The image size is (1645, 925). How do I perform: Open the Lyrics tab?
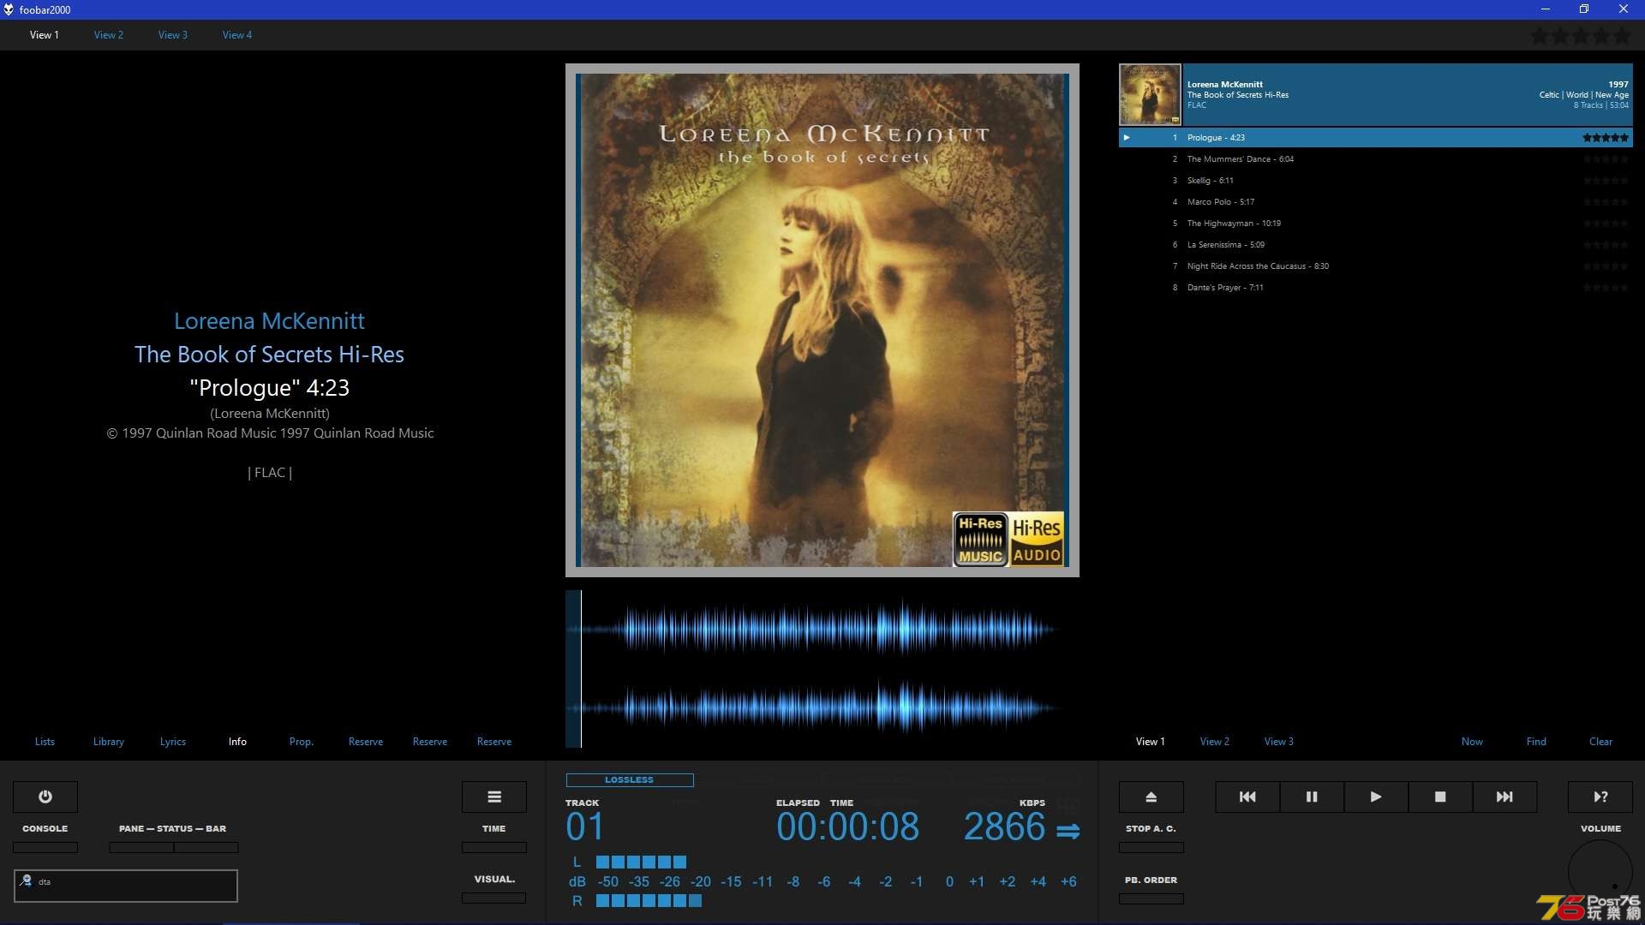click(x=173, y=742)
